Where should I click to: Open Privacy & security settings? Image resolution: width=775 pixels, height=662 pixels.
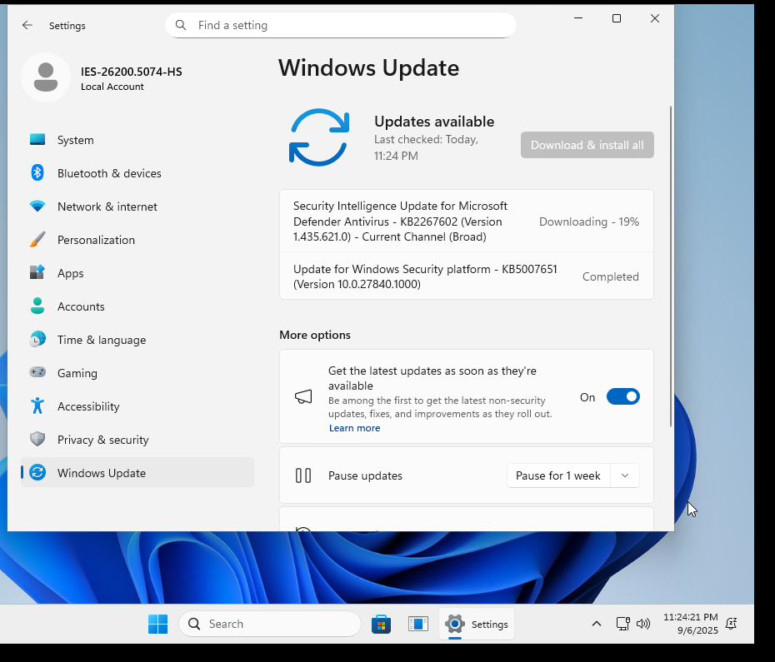[x=137, y=439]
